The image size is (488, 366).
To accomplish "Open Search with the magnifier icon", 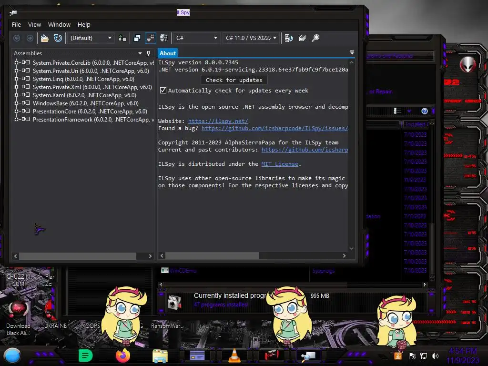I will coord(315,38).
